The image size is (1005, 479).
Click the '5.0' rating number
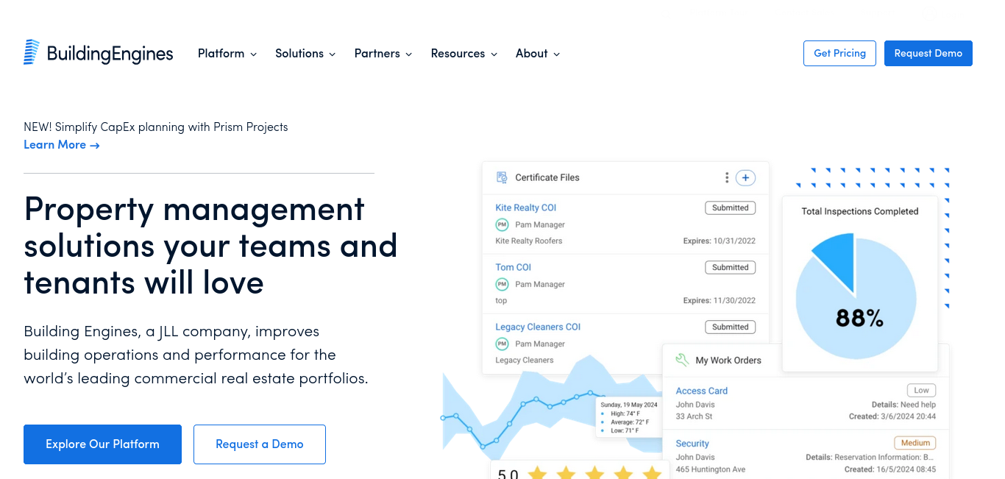[508, 474]
